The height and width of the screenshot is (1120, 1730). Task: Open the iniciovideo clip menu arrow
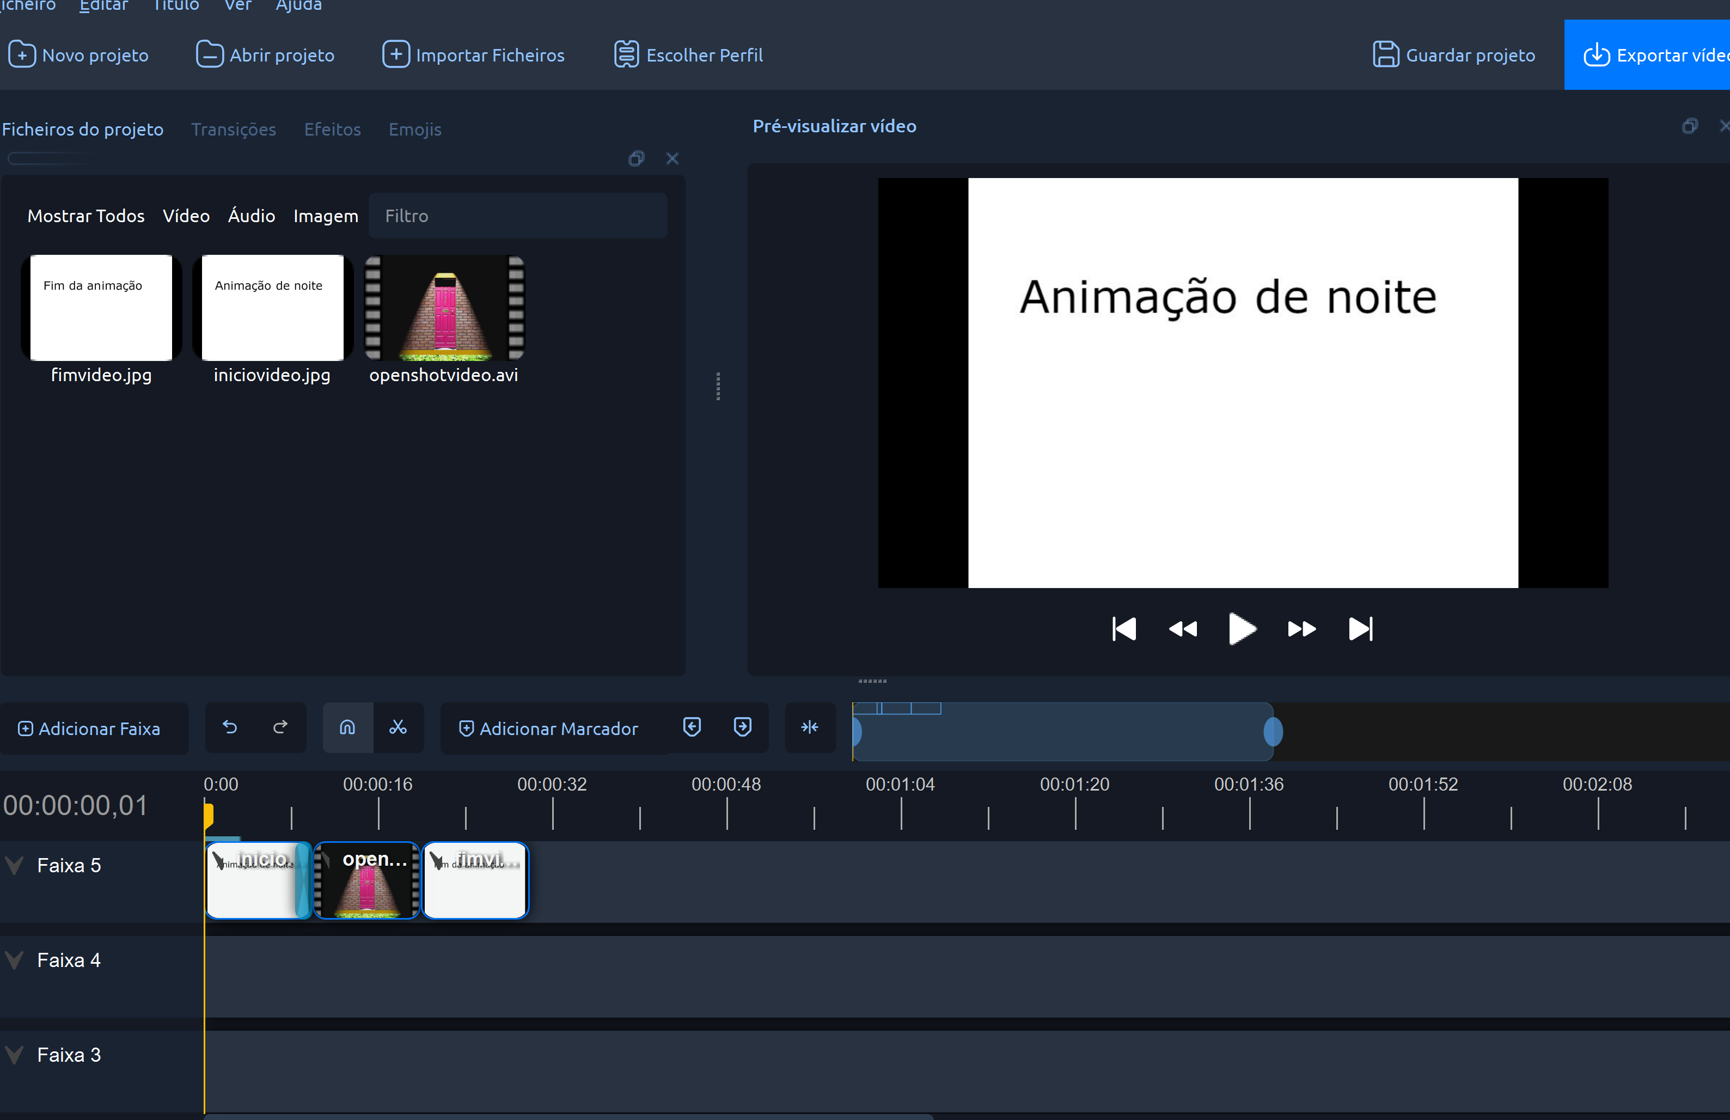[218, 860]
